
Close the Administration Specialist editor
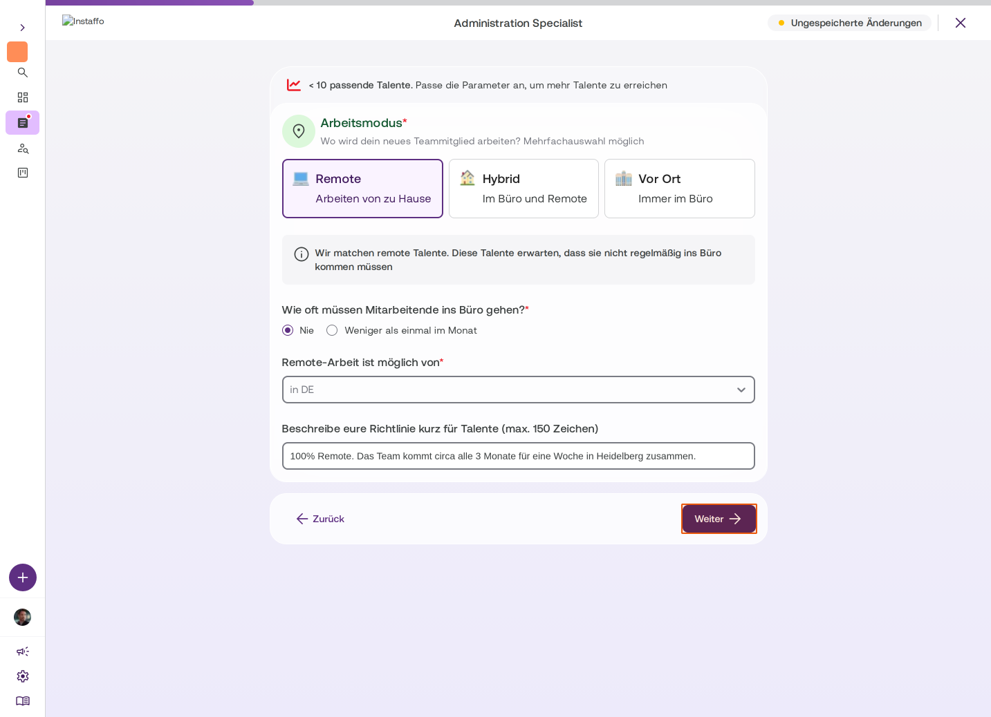tap(961, 23)
